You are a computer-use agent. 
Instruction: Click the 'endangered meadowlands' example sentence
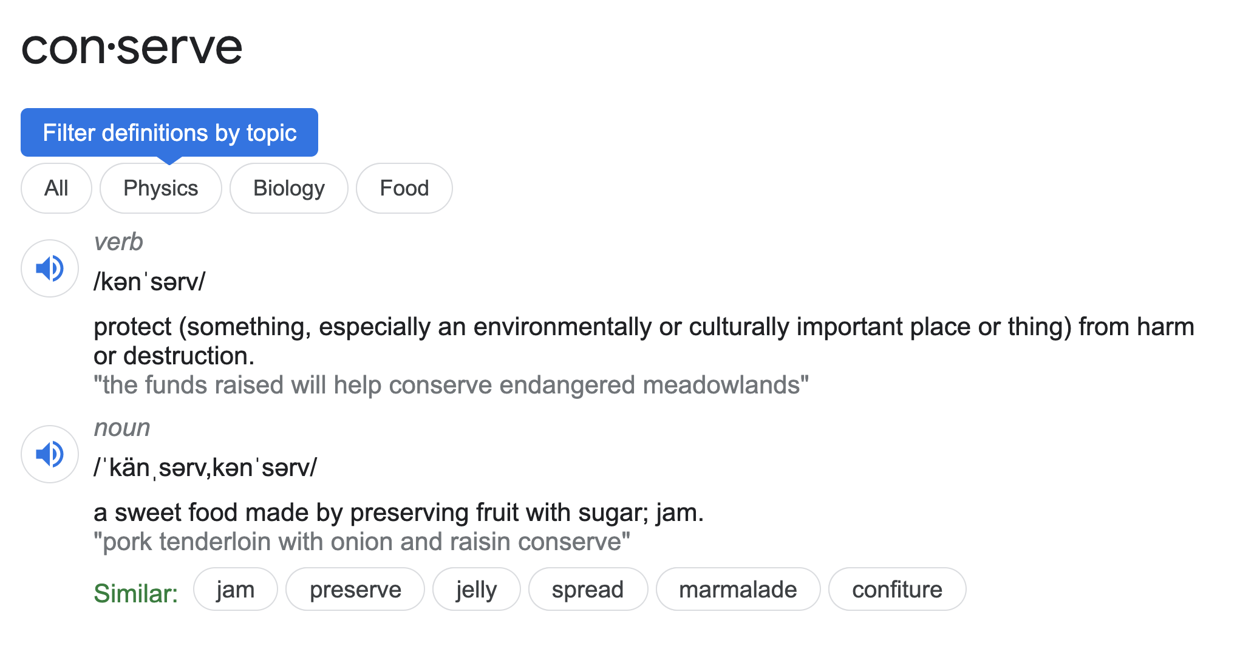point(451,385)
